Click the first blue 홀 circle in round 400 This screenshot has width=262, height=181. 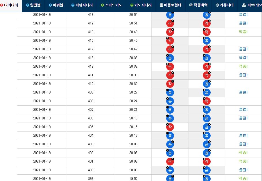170,170
